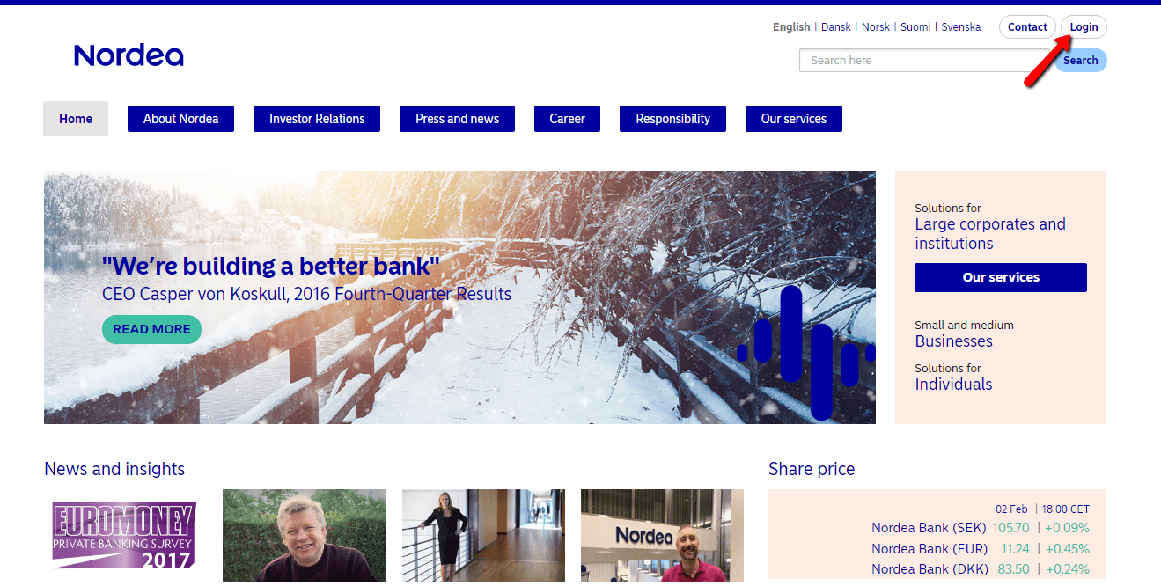Click the Nordea logo
This screenshot has width=1161, height=586.
129,55
